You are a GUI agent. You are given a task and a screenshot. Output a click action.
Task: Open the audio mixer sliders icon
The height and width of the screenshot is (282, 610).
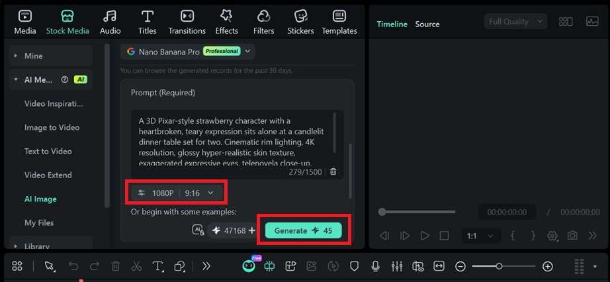396,266
